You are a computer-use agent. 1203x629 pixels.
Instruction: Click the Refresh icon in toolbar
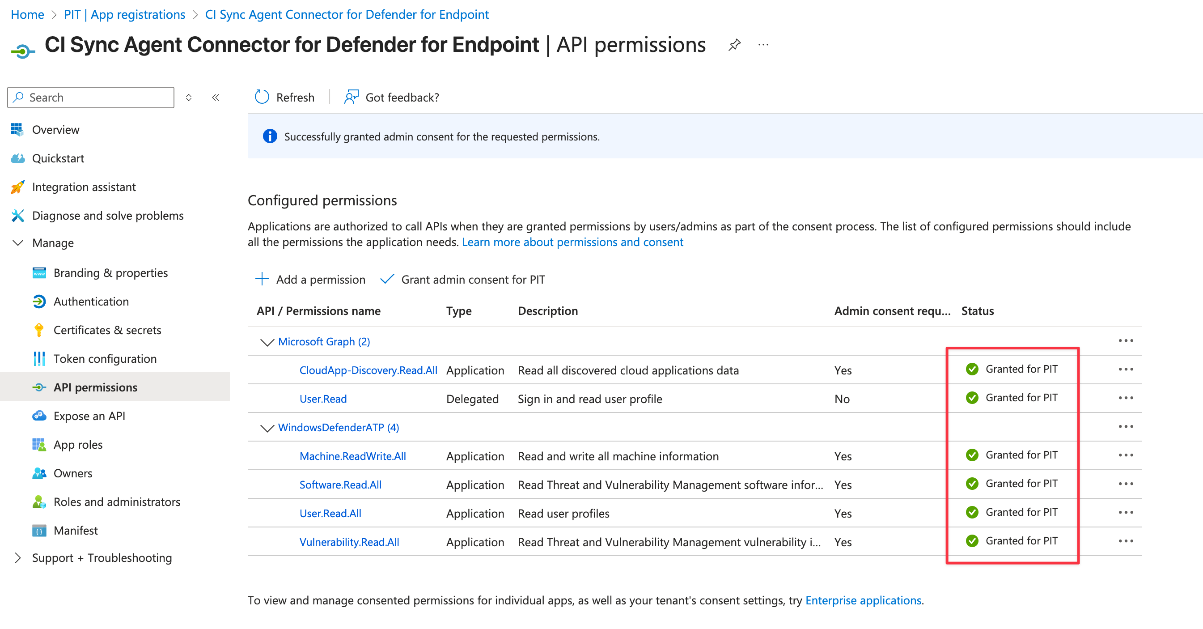tap(262, 97)
